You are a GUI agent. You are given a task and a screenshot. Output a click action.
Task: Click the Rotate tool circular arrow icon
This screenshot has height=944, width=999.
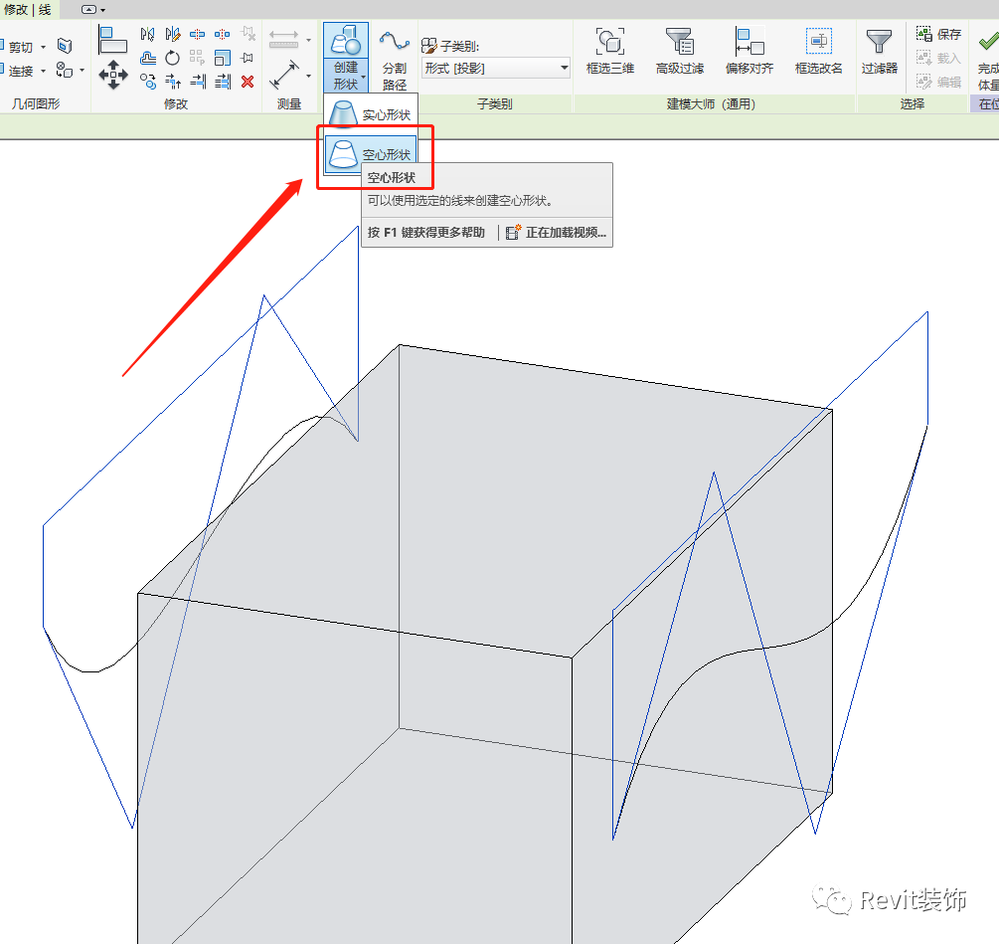pyautogui.click(x=173, y=59)
